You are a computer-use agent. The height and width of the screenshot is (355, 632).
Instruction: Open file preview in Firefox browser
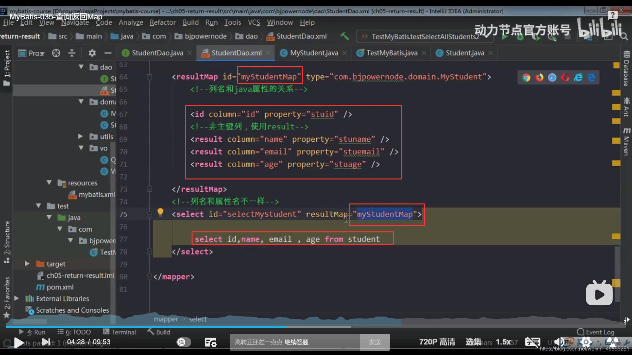click(539, 78)
